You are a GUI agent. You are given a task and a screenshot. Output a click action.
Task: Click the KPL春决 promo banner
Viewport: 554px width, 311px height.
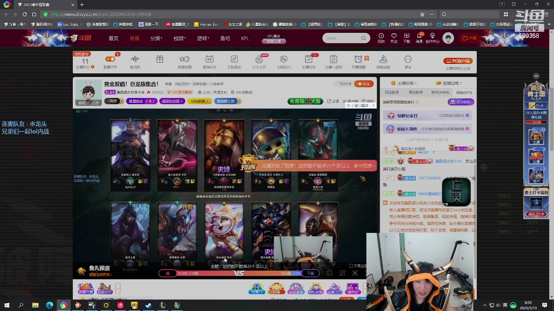coord(274,39)
